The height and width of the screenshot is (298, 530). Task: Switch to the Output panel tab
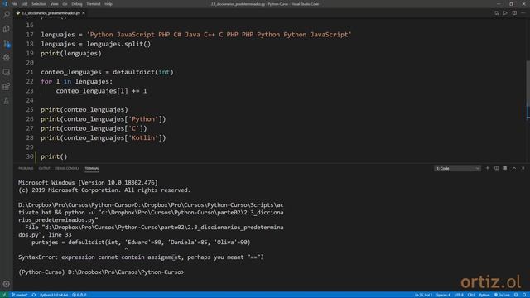44,168
